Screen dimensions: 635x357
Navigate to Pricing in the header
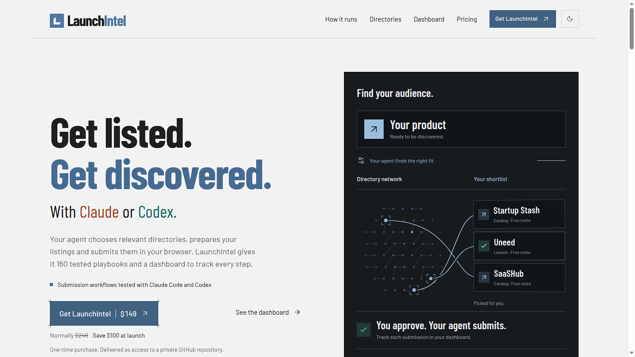[x=467, y=19]
